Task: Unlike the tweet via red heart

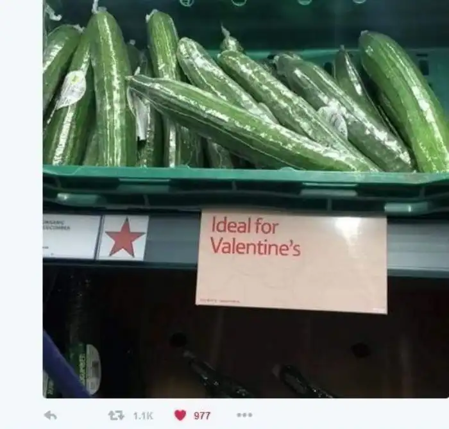Action: (180, 416)
